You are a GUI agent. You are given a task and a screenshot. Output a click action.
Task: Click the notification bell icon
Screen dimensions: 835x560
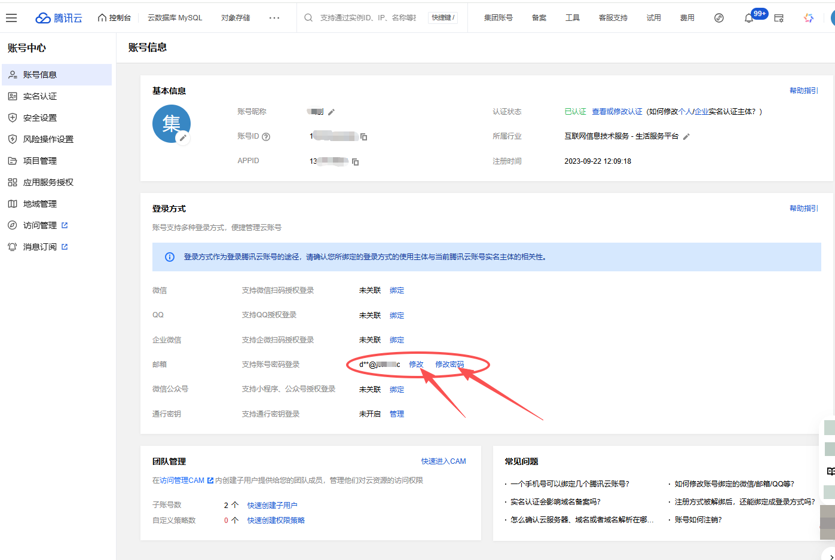[748, 18]
